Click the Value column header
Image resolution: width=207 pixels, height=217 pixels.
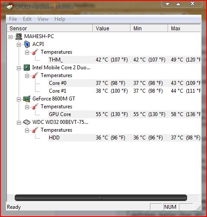tap(111, 28)
